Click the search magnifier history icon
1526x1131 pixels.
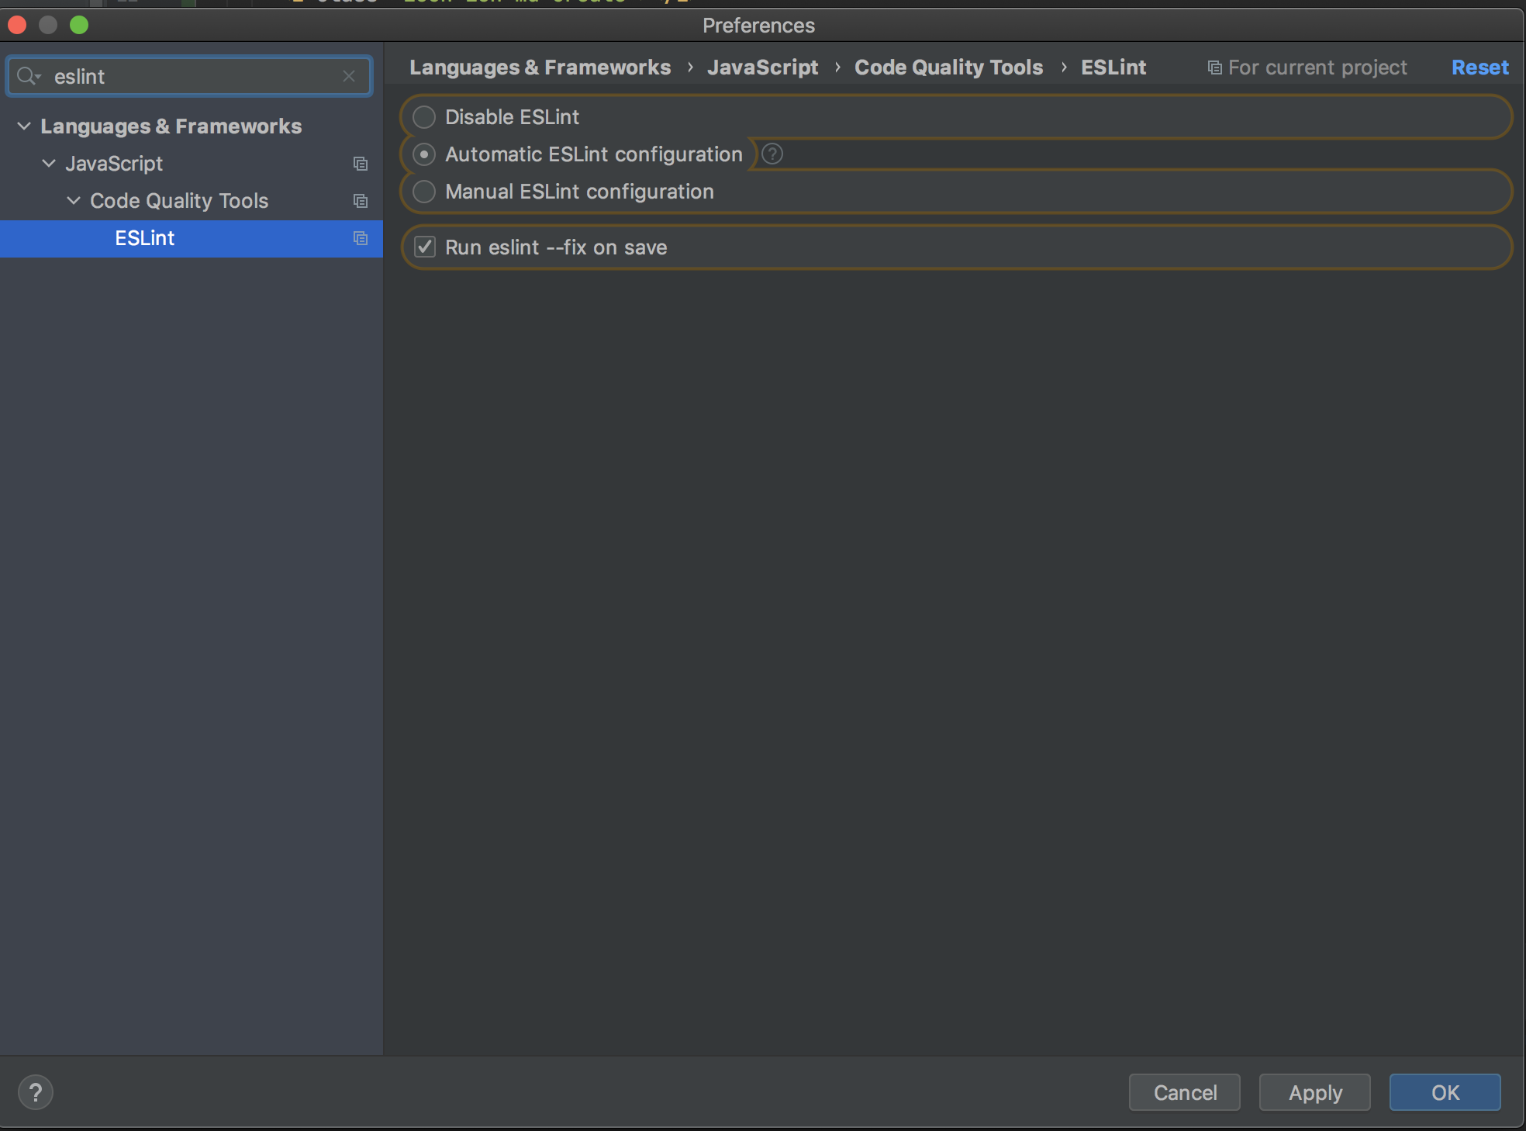29,76
